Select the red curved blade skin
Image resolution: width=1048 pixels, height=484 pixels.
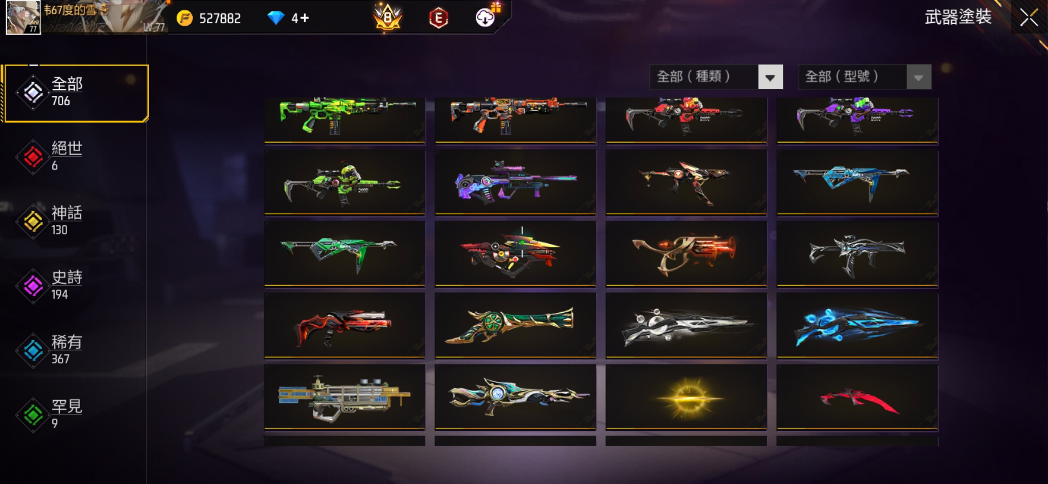click(x=857, y=398)
